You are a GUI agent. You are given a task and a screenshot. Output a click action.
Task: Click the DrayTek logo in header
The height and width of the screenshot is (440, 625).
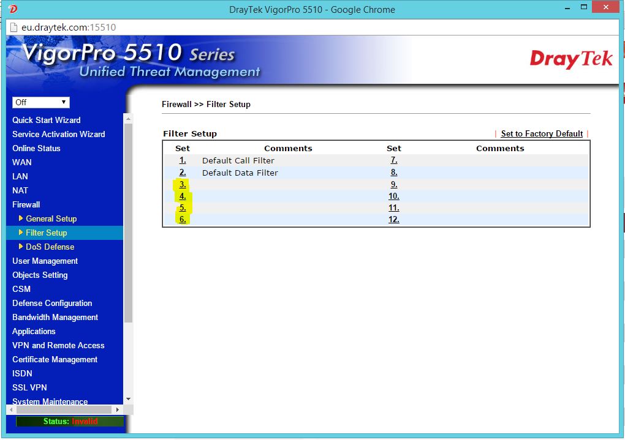pyautogui.click(x=570, y=59)
